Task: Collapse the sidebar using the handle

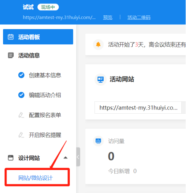Action: pyautogui.click(x=78, y=157)
